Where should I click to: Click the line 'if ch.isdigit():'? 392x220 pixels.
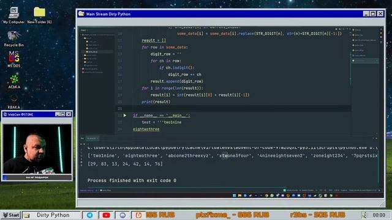click(177, 68)
